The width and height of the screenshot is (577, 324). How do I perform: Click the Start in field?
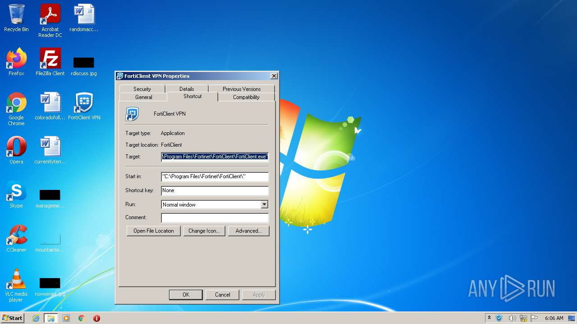[215, 176]
